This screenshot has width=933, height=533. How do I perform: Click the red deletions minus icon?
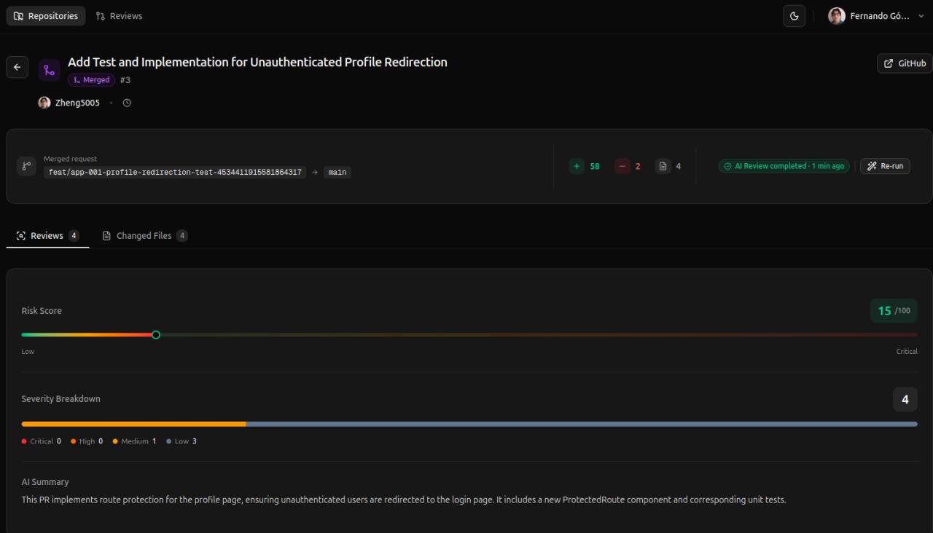pos(622,166)
